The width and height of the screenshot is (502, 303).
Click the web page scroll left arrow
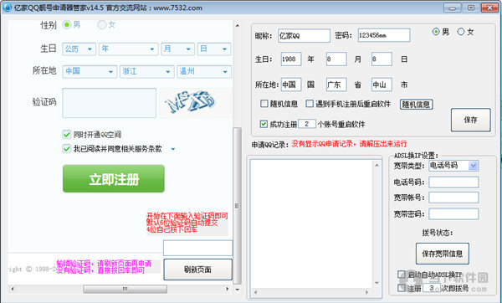point(12,289)
